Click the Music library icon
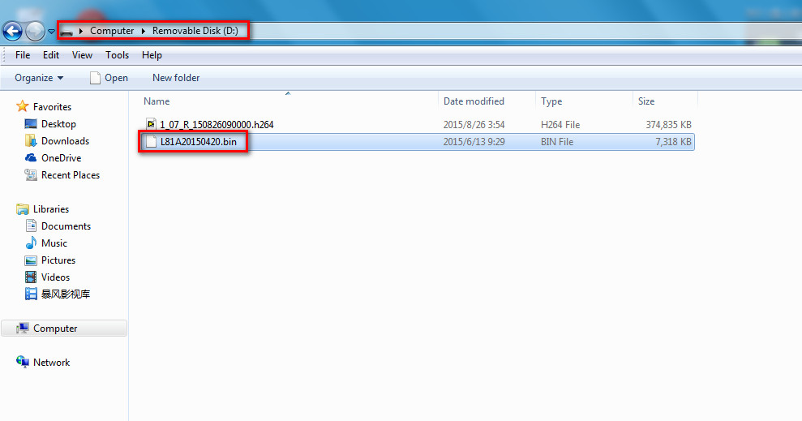The image size is (802, 421). pyautogui.click(x=31, y=243)
